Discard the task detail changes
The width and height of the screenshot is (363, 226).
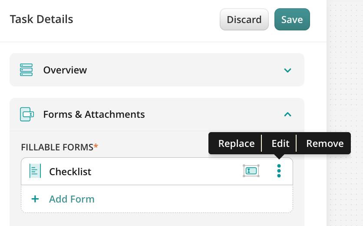click(244, 20)
